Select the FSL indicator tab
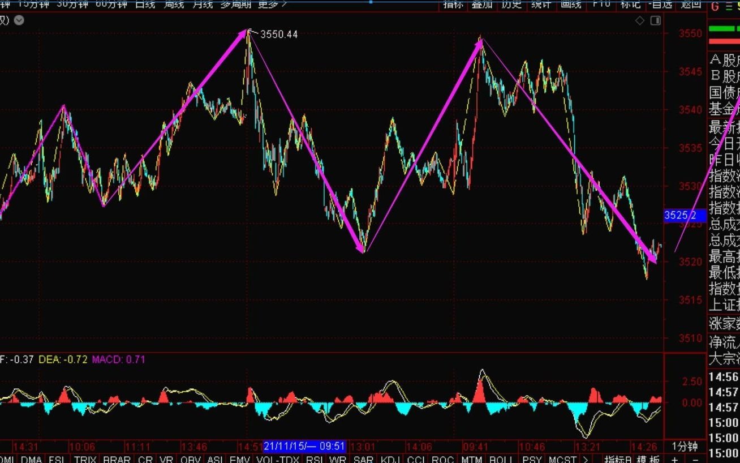This screenshot has width=740, height=463. (x=56, y=459)
